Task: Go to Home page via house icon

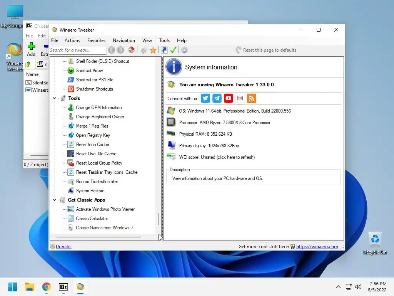Action: click(x=132, y=50)
